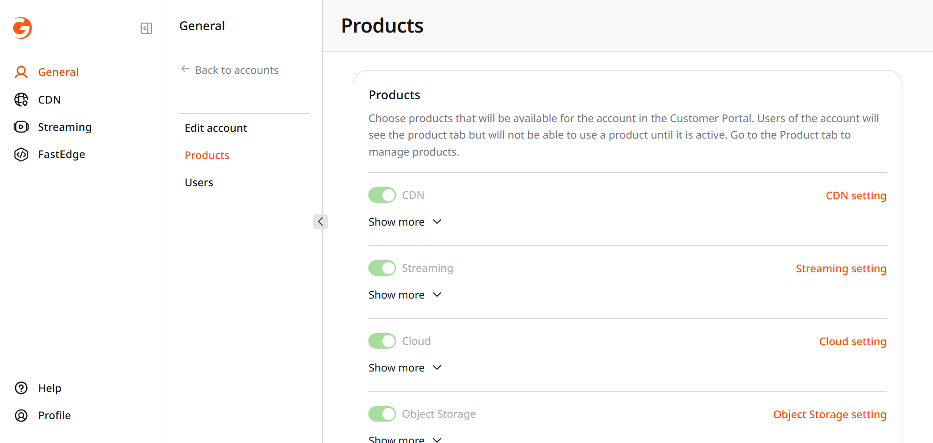Toggle the Streaming product switch

pyautogui.click(x=382, y=268)
